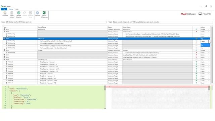Select the fctForecast[DateKey] relationship row
The width and height of the screenshot is (215, 121).
[106, 43]
